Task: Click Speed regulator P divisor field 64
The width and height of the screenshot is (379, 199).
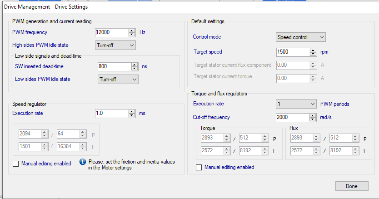Action: tap(69, 134)
